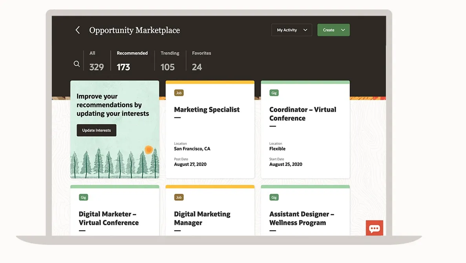Click the Gig badge on Digital Marketer card
Viewport: 466px width, 263px height.
pos(83,197)
